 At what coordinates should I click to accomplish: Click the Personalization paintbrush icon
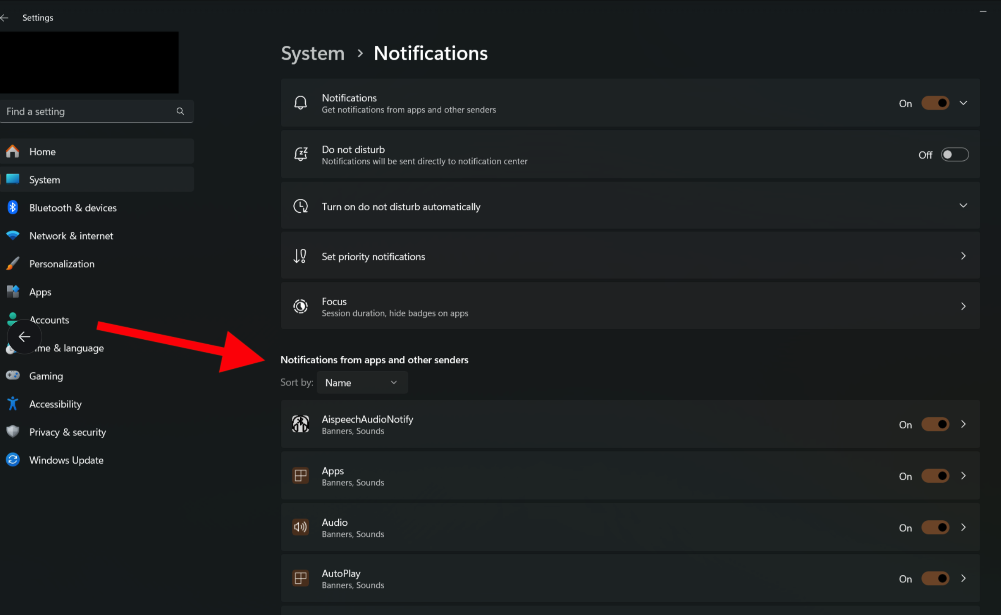[x=13, y=263]
